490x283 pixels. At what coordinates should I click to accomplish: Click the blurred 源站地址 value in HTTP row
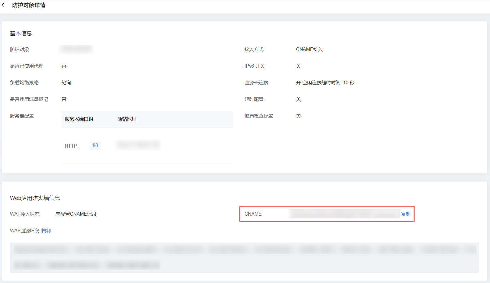point(138,145)
